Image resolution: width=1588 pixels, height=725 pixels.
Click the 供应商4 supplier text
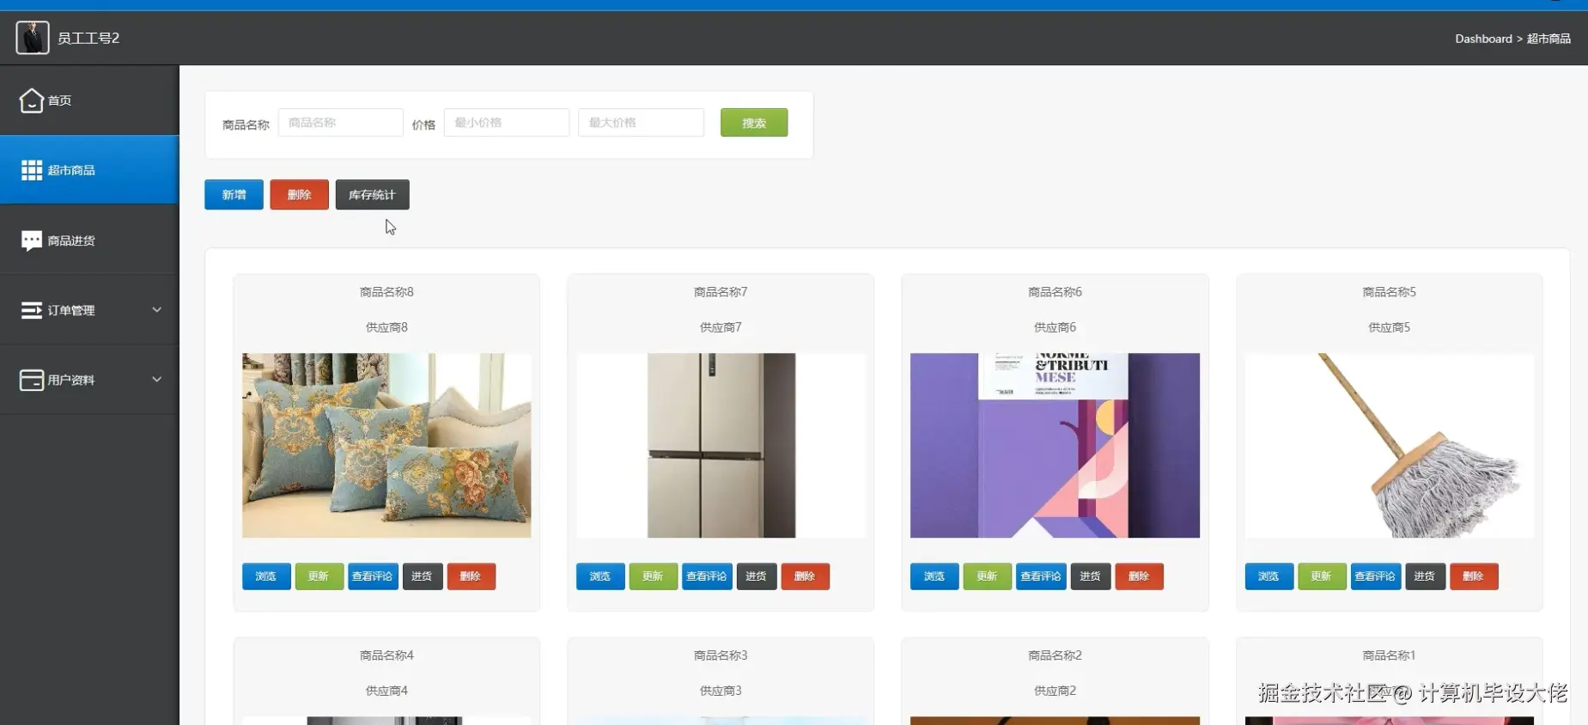click(386, 691)
